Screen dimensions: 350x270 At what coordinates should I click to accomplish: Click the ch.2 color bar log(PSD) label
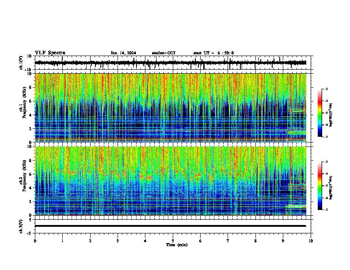[331, 188]
